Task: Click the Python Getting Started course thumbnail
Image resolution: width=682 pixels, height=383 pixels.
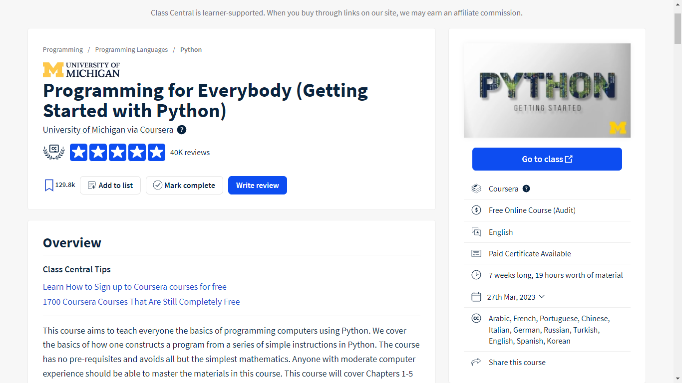Action: point(547,90)
